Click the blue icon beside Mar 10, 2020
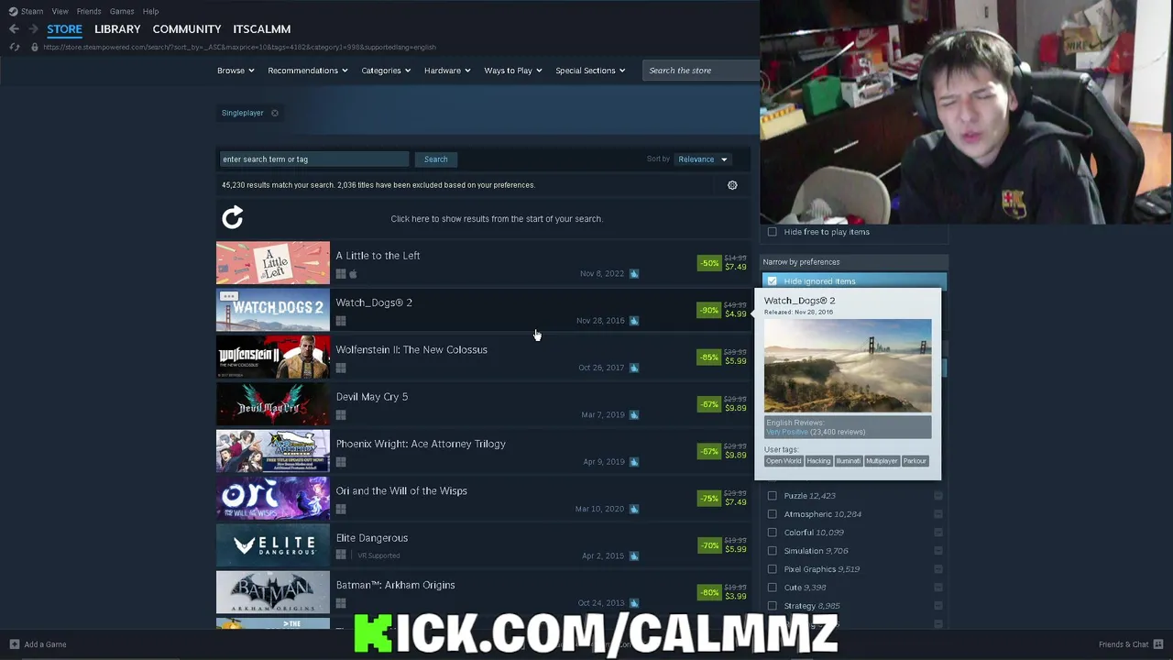The width and height of the screenshot is (1173, 660). click(634, 509)
